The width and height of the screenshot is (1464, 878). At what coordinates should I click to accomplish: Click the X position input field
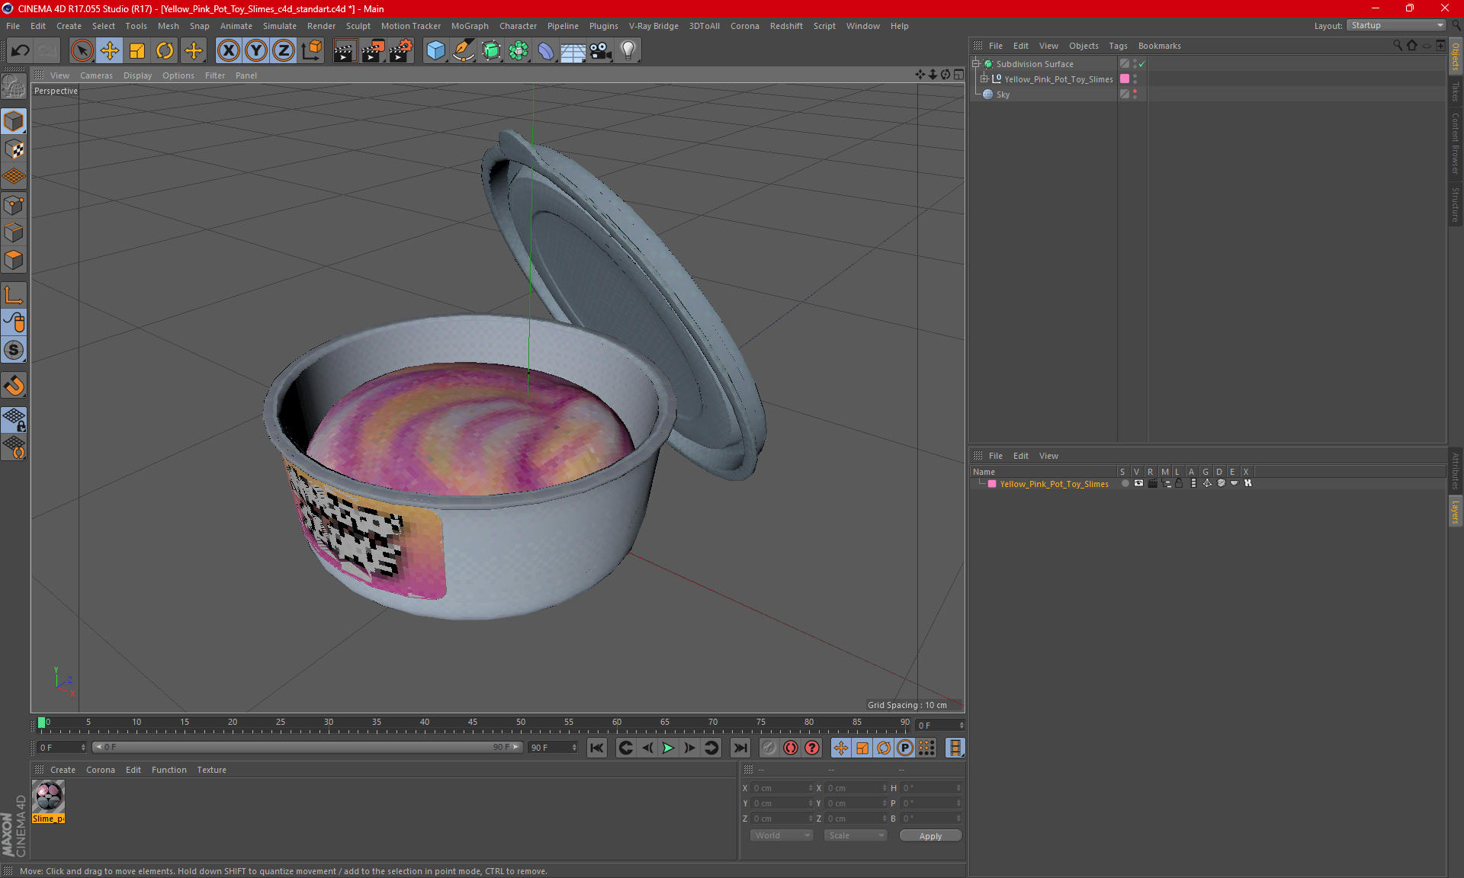click(782, 788)
